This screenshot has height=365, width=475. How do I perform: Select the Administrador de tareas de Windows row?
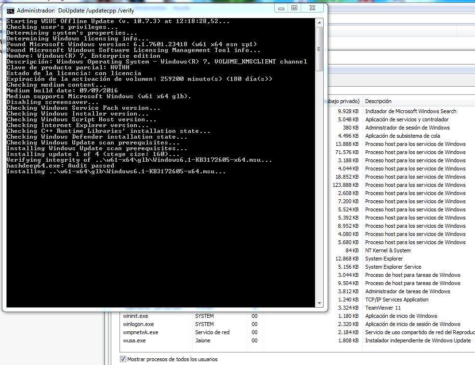[x=407, y=291]
